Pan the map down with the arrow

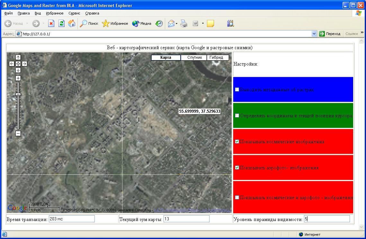[18, 70]
